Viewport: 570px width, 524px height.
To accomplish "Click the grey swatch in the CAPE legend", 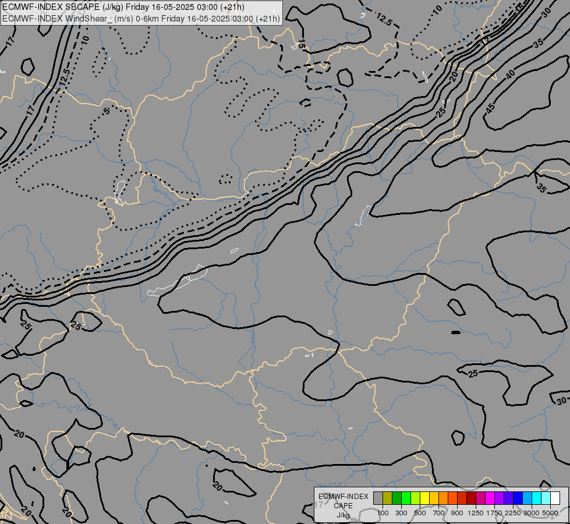I will pyautogui.click(x=378, y=498).
